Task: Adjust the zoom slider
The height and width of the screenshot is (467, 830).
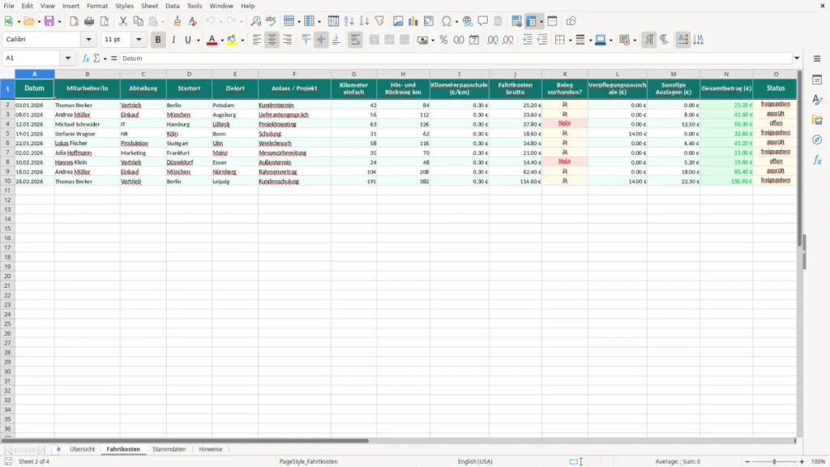Action: coord(774,461)
